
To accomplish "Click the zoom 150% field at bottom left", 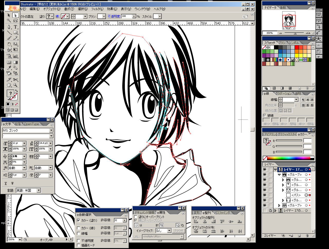I will (x=12, y=240).
